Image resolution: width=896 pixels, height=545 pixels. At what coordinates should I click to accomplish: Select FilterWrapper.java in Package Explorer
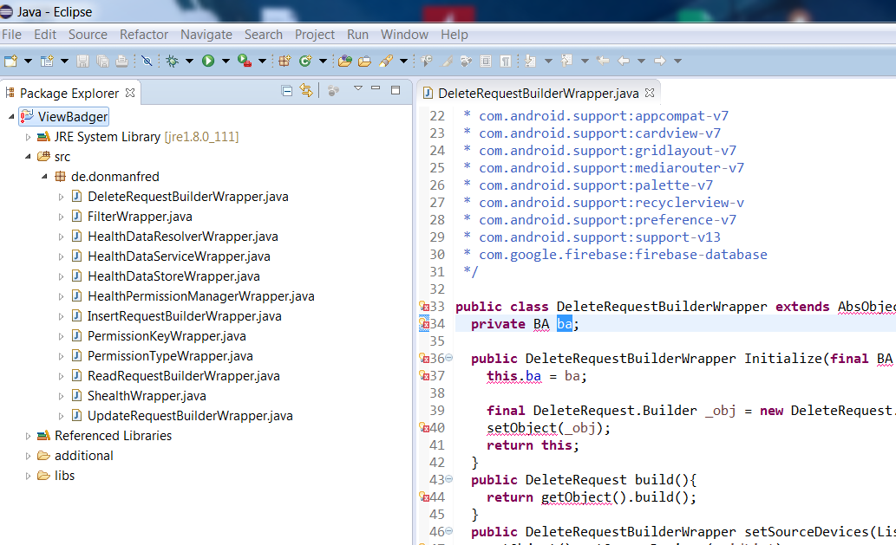pyautogui.click(x=140, y=217)
